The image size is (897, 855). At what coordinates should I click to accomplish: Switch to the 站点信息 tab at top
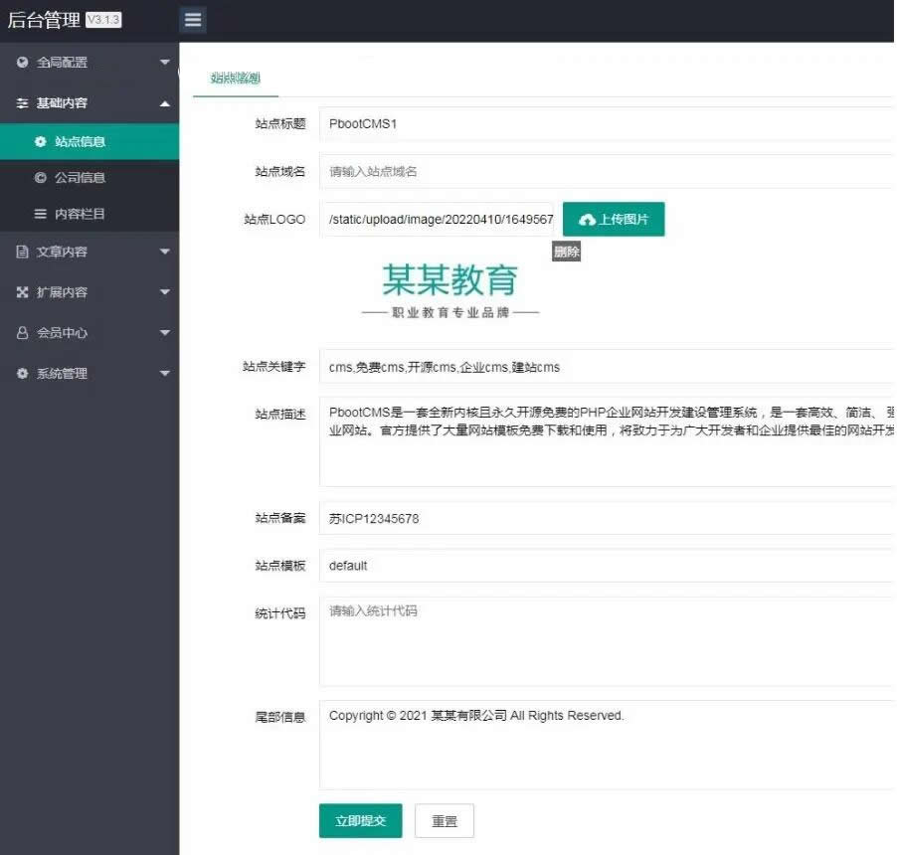pos(235,78)
